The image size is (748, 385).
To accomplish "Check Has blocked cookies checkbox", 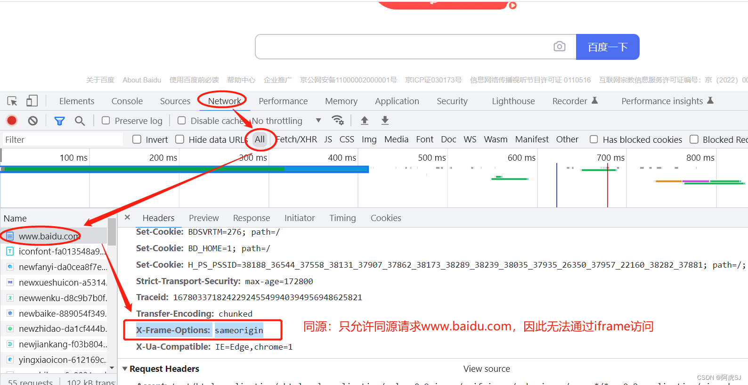I will coord(594,139).
